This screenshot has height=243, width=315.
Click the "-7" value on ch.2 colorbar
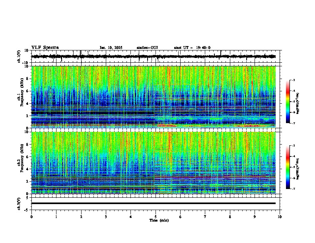tap(293, 189)
